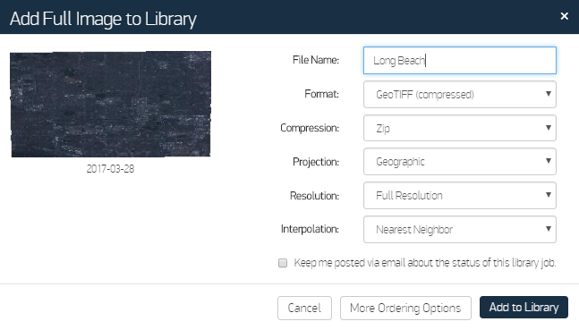Close the Add Full Image to Library dialog
This screenshot has width=579, height=330.
point(564,16)
